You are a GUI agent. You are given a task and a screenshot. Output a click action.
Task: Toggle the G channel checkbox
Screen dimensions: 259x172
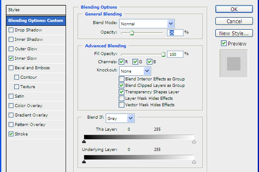135,62
